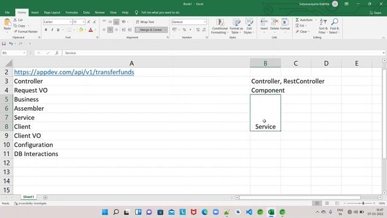Open Windows Start menu
Image resolution: width=387 pixels, height=218 pixels.
point(105,212)
